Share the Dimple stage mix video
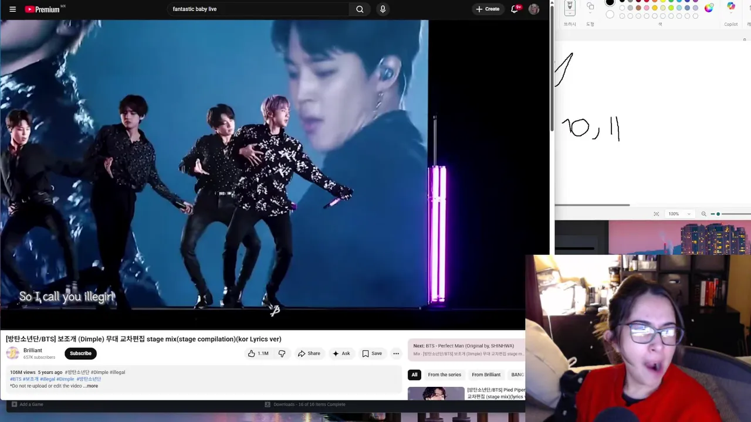Image resolution: width=751 pixels, height=422 pixels. [x=309, y=353]
